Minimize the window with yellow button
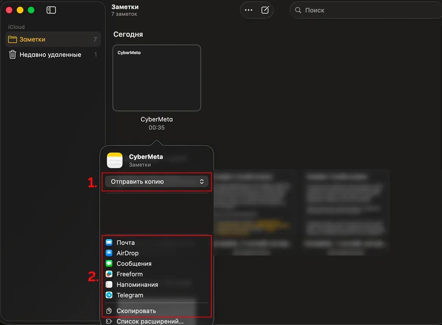The height and width of the screenshot is (325, 442). click(x=20, y=10)
